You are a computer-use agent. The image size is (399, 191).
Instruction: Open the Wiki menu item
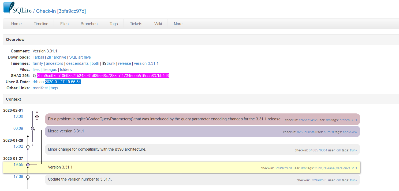pyautogui.click(x=158, y=24)
